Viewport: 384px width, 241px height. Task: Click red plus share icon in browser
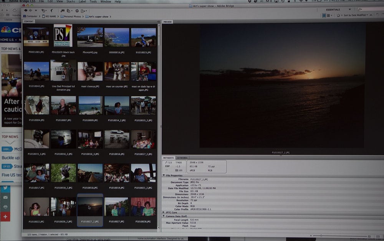(x=5, y=216)
